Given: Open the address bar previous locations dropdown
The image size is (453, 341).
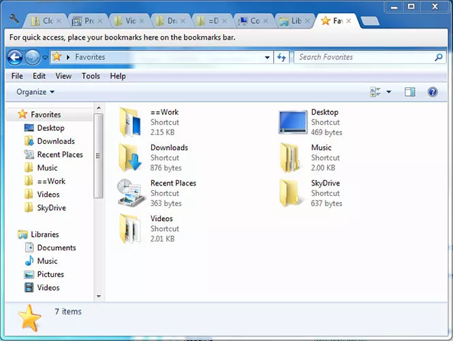Looking at the screenshot, I should point(267,57).
